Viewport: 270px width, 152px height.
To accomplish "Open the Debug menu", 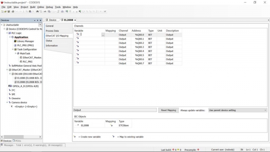I will (49, 7).
